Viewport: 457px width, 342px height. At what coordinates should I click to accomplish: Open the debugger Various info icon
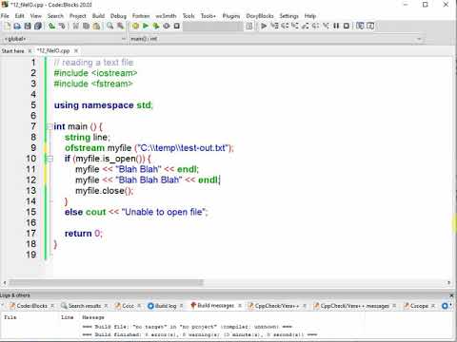click(370, 26)
